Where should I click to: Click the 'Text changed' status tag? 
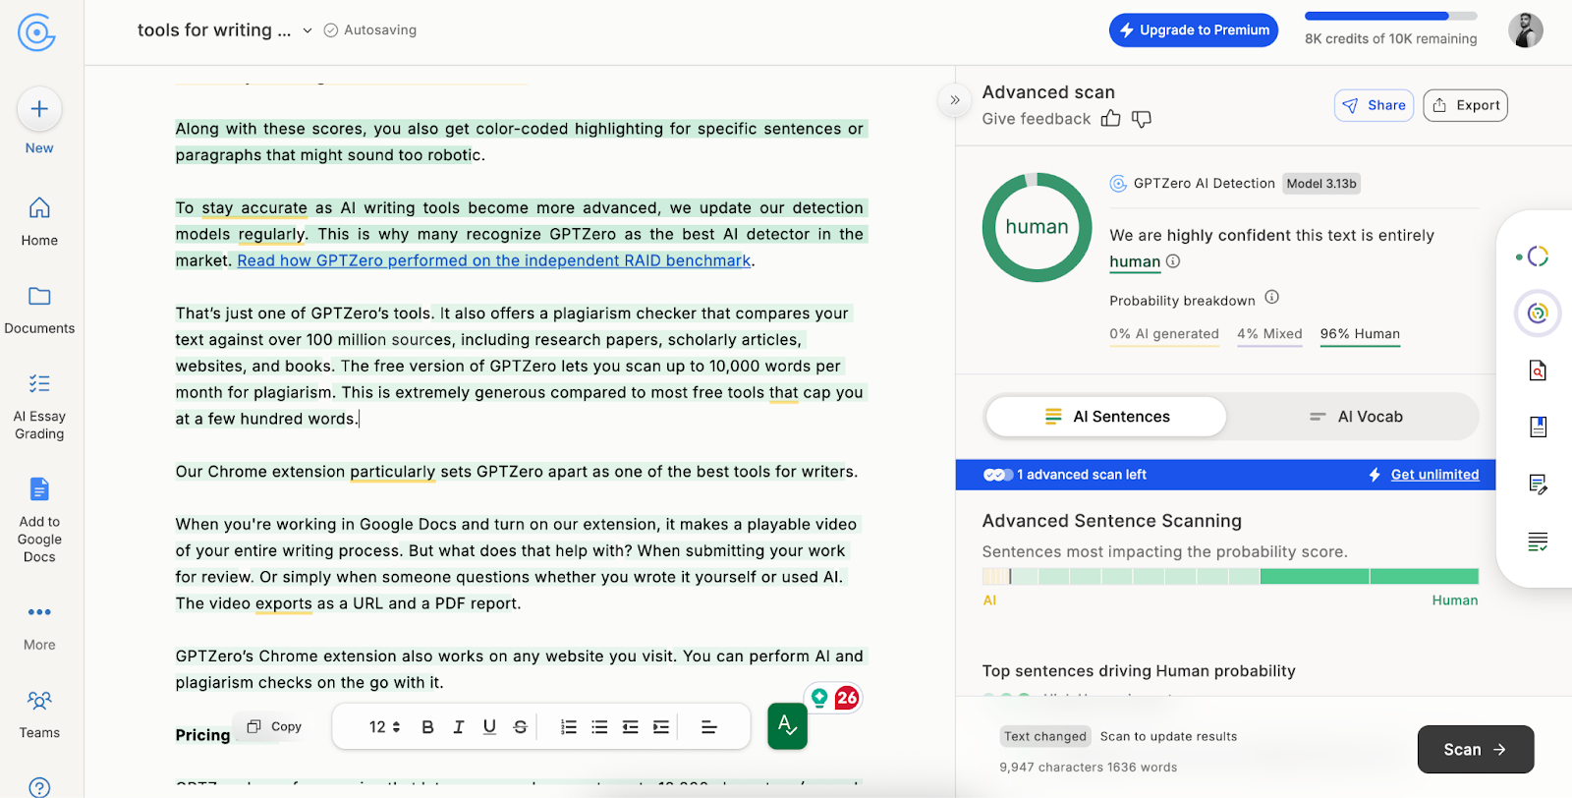(1045, 736)
